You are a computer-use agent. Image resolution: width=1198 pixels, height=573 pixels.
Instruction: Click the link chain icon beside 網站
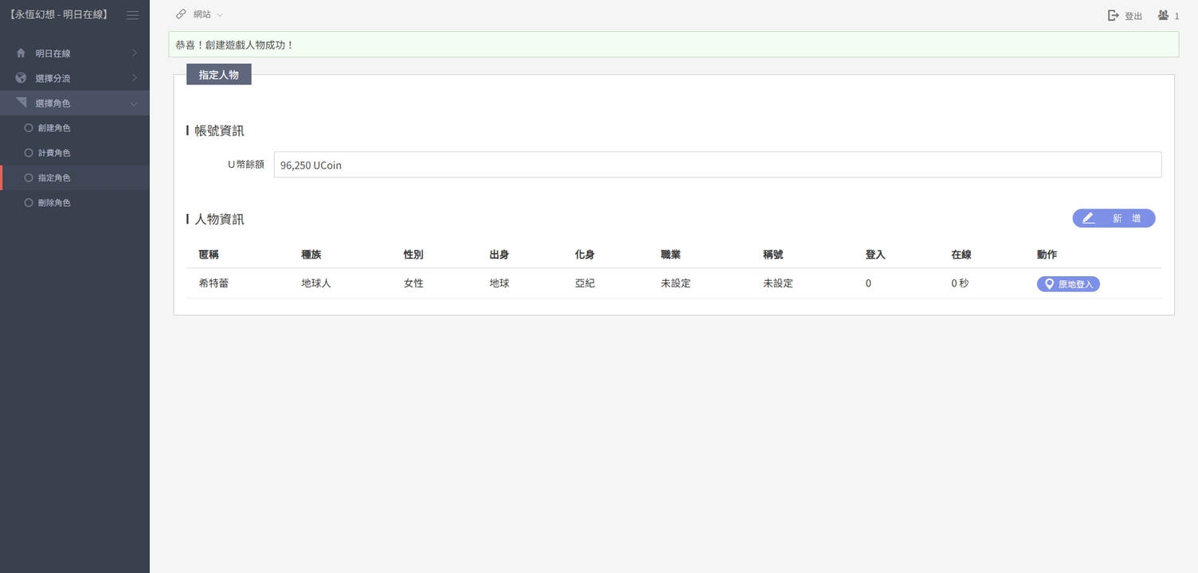(182, 14)
